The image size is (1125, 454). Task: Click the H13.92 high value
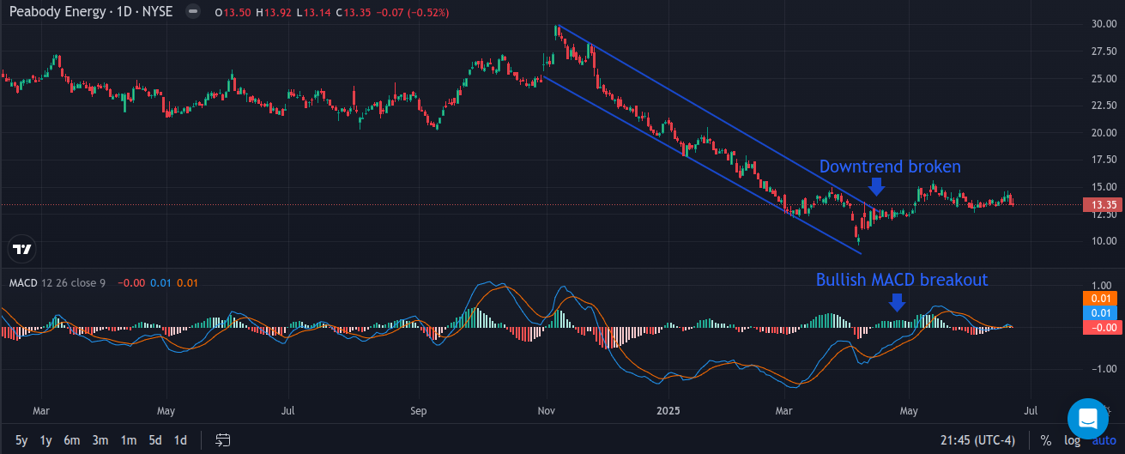point(274,13)
